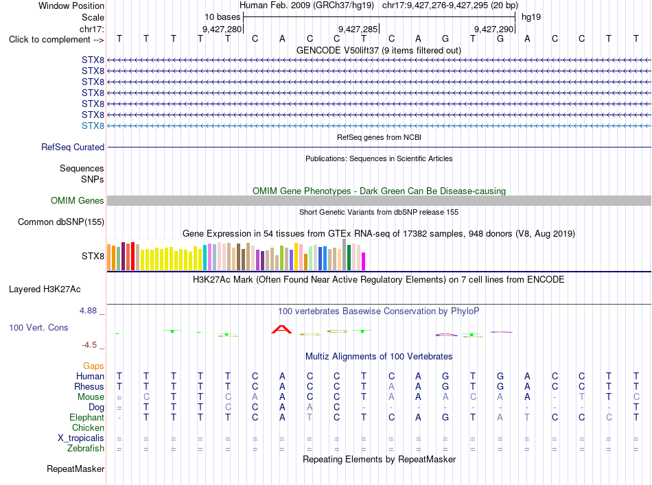Viewport: 652px width, 485px height.
Task: Click the OMIM Gene Phenotypes green title
Action: (379, 191)
